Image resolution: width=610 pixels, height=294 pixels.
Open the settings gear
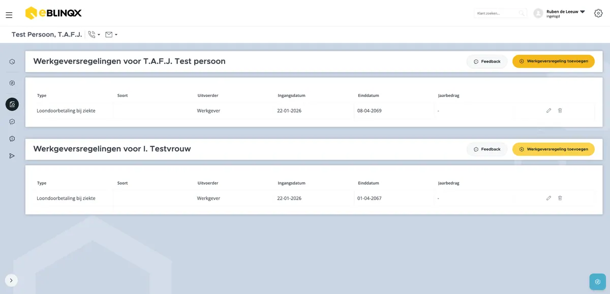click(598, 13)
